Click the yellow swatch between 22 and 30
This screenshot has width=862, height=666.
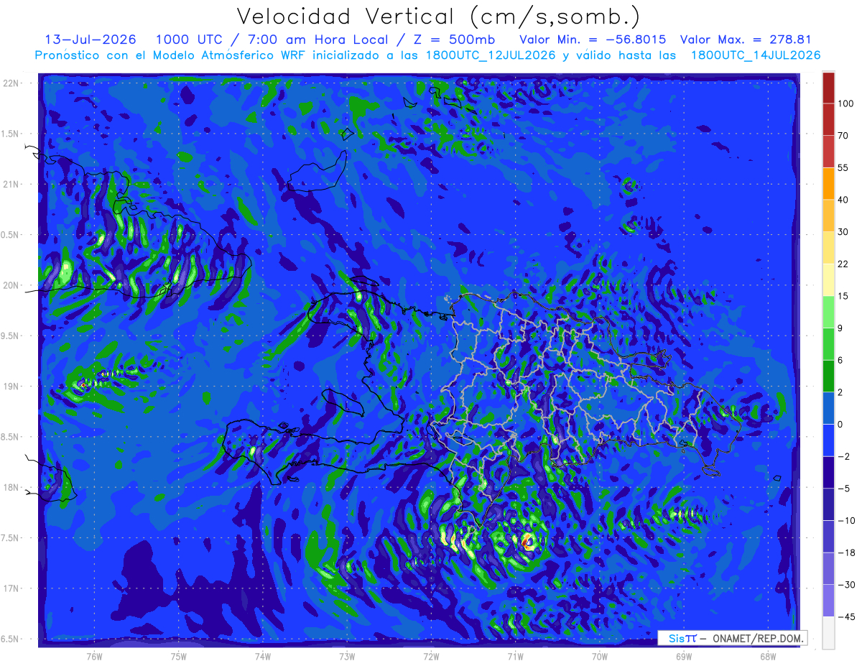point(828,247)
